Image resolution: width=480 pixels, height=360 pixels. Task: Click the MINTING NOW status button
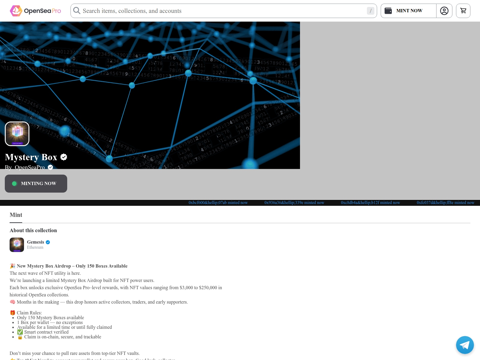point(36,184)
